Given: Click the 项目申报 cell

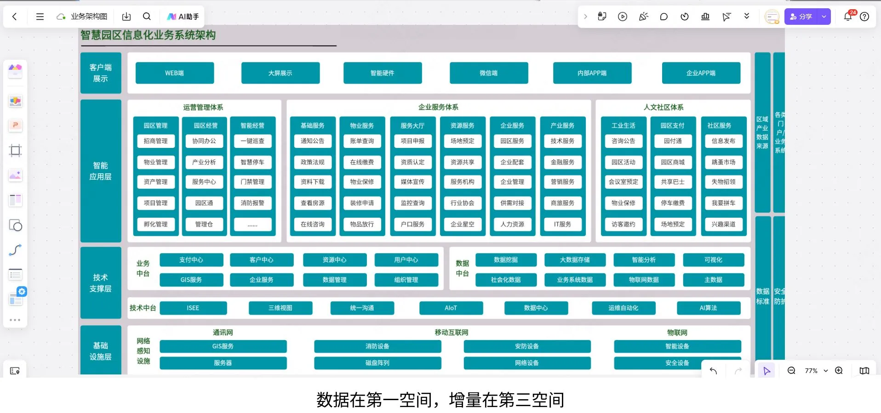Looking at the screenshot, I should click(412, 141).
